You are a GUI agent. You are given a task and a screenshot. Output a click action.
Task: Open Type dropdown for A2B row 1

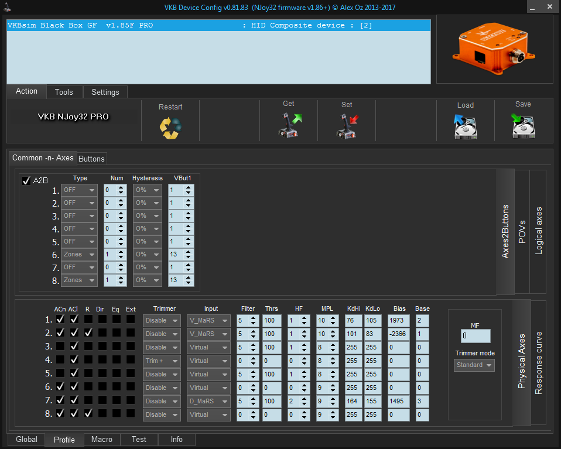79,190
